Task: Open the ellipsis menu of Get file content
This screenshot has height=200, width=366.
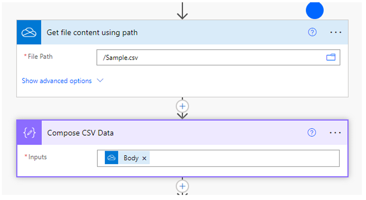Action: click(336, 32)
